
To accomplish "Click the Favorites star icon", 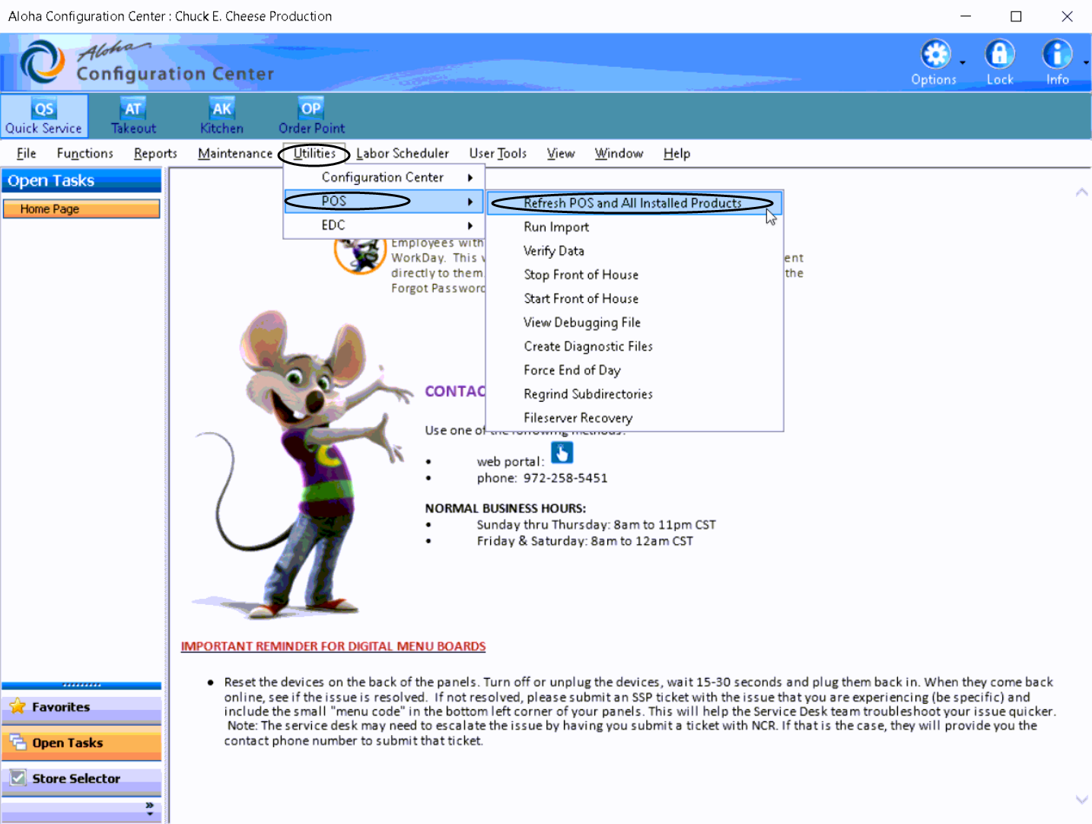I will (x=18, y=707).
